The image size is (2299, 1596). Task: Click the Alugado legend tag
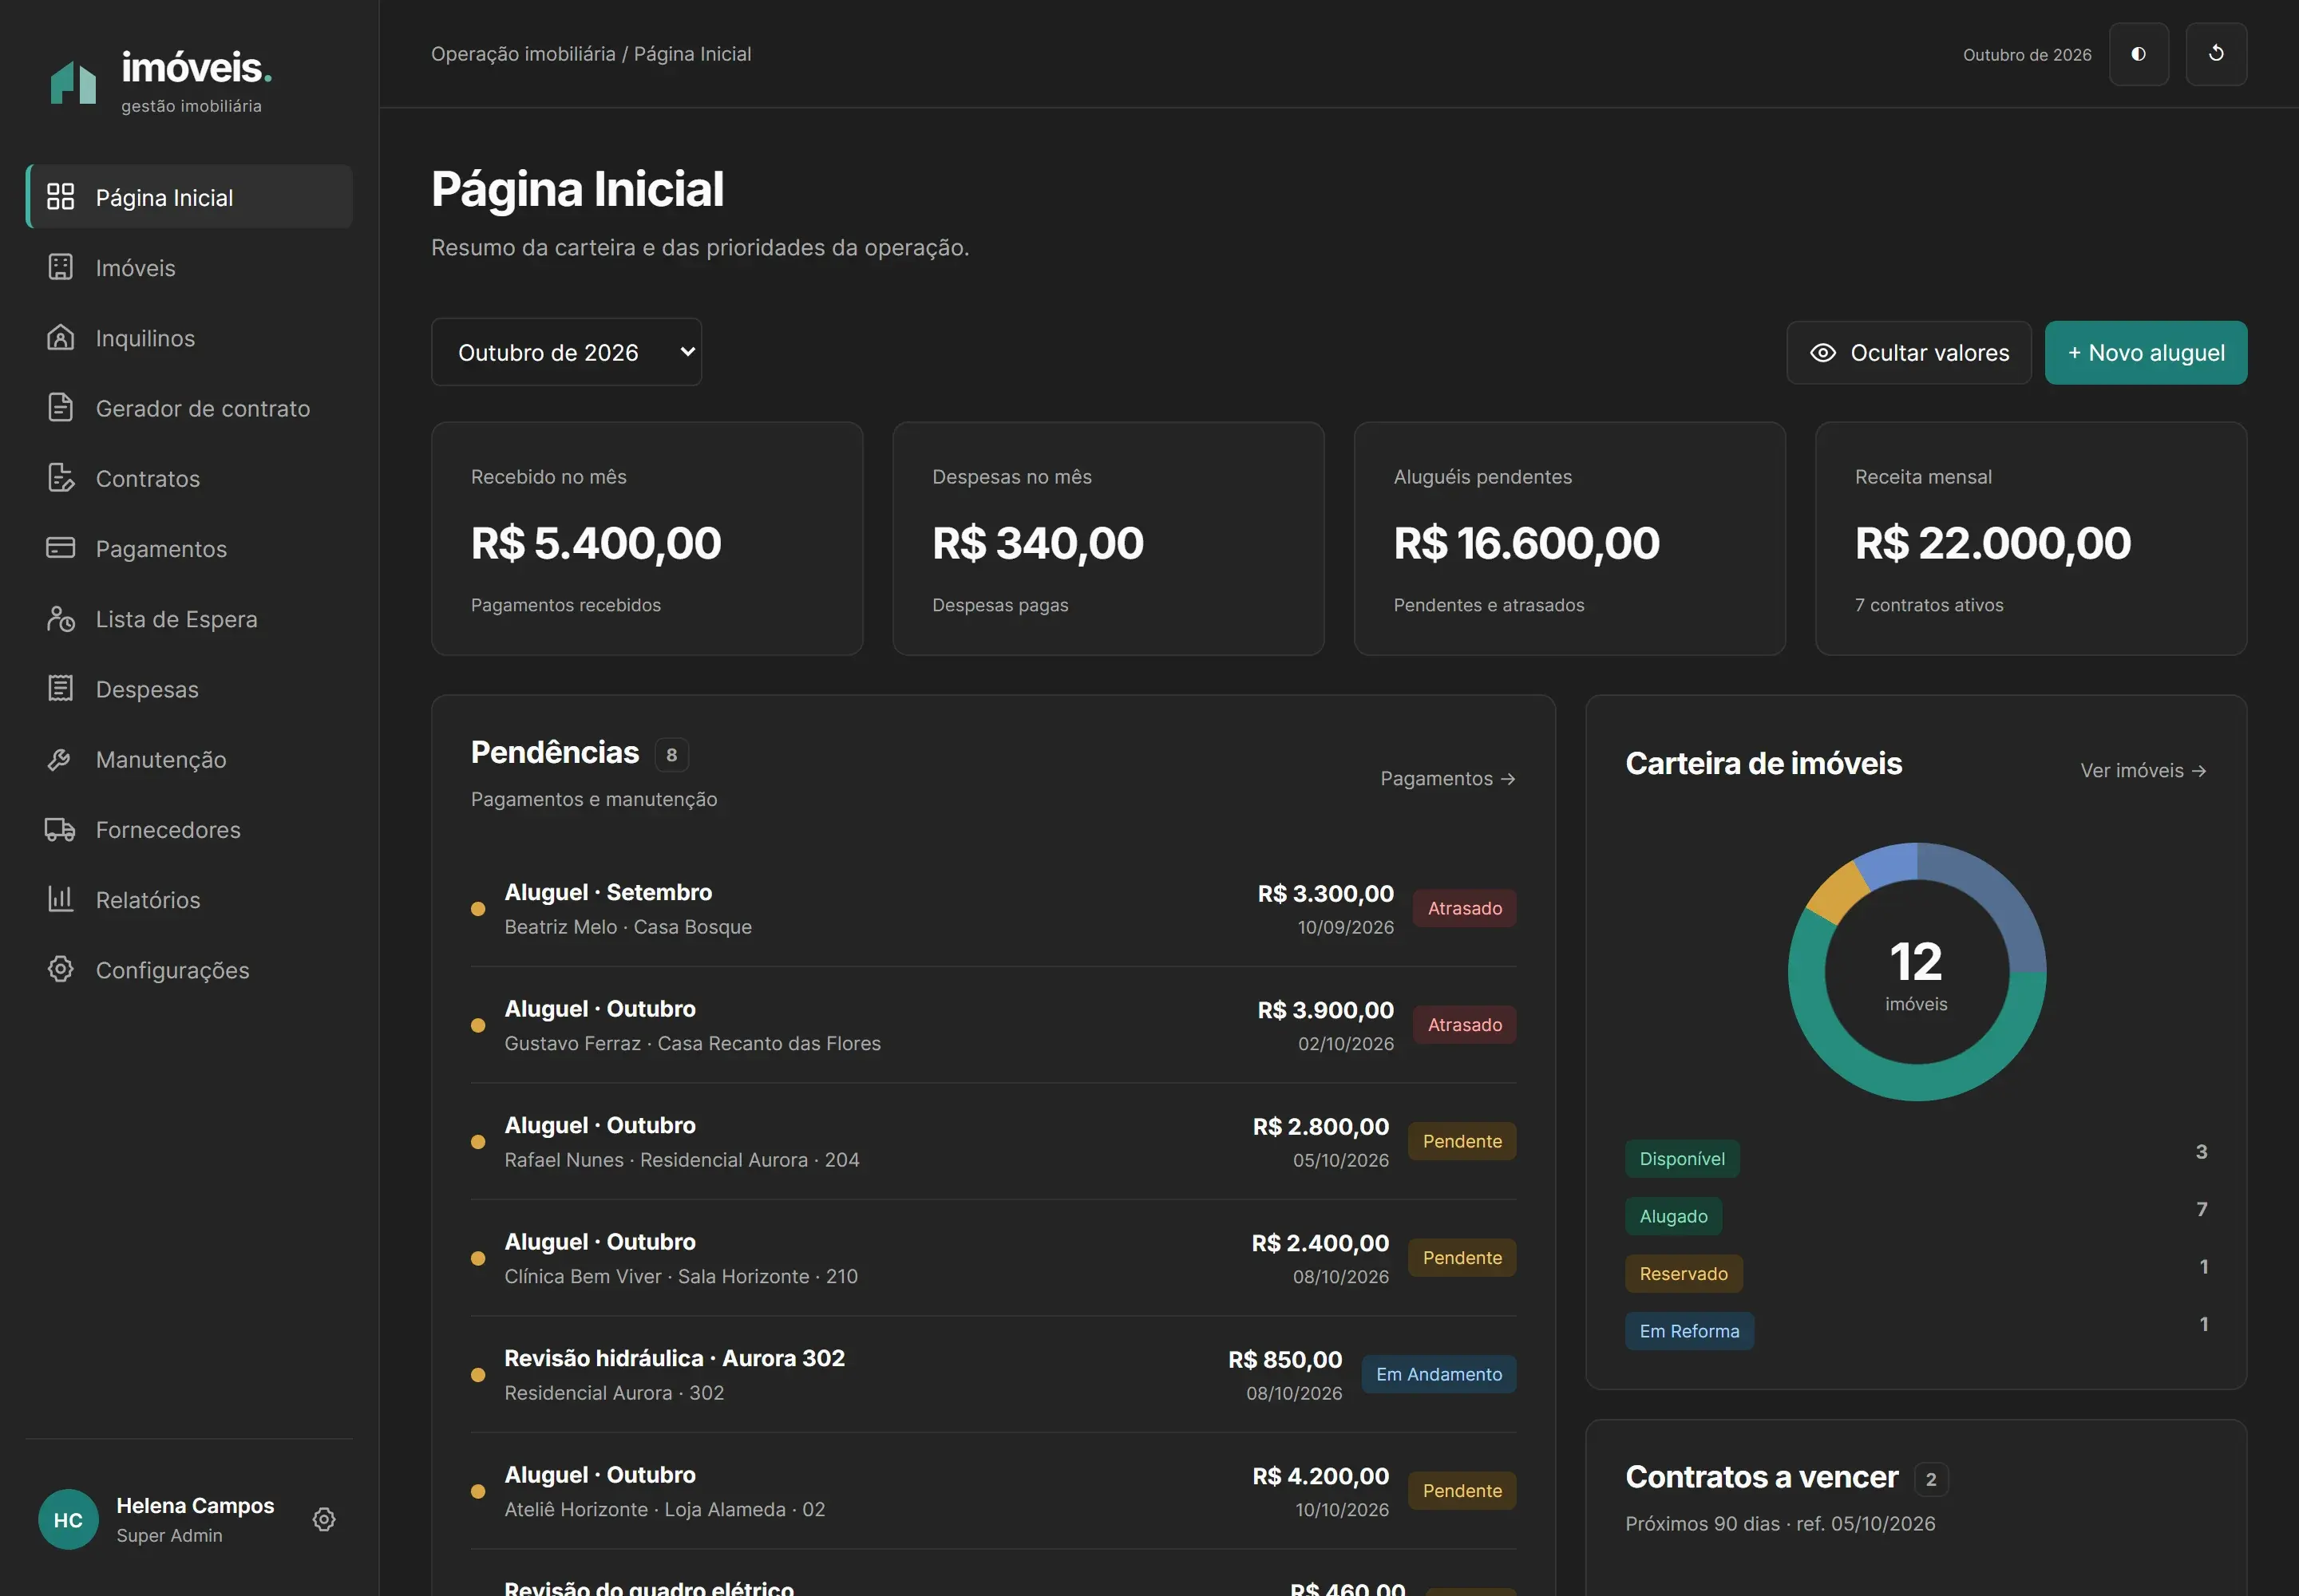coord(1672,1216)
